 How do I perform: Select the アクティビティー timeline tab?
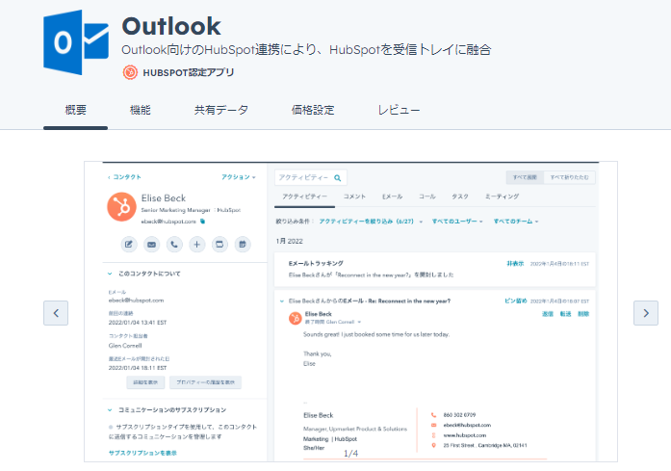(x=304, y=196)
